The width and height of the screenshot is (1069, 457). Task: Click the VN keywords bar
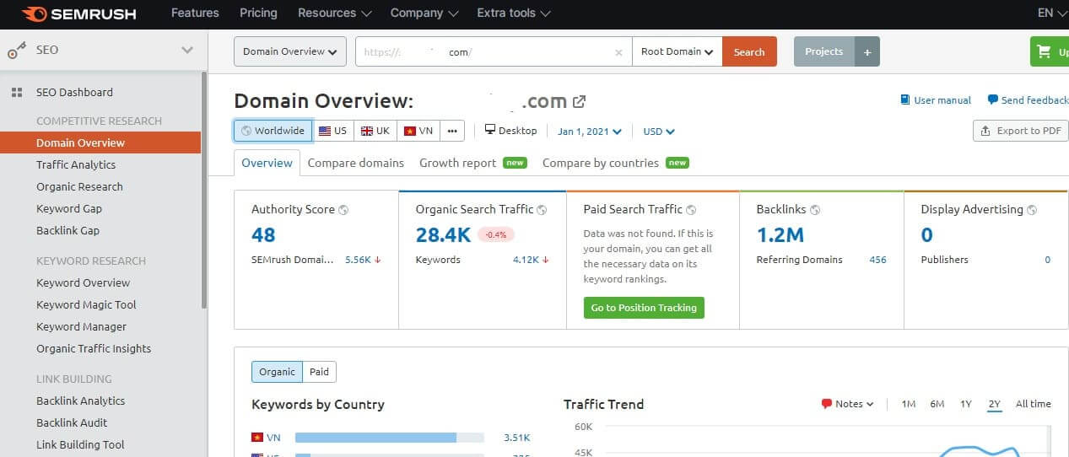click(390, 438)
